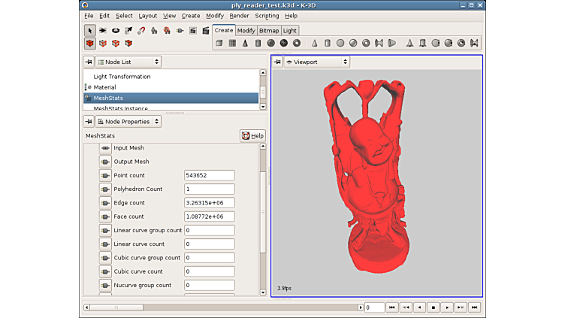Select Material in the node list
The height and width of the screenshot is (318, 565).
(104, 87)
